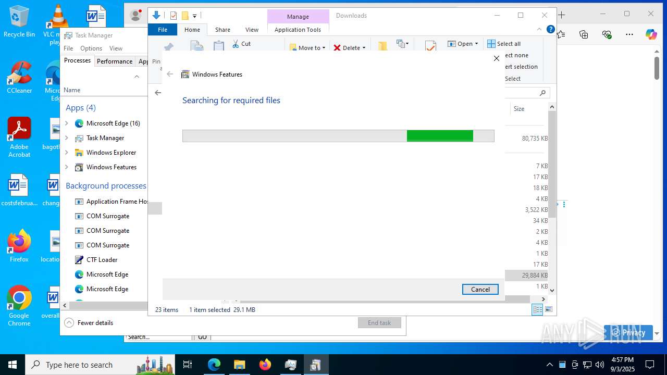Switch to the Home ribbon tab
Screen dimensions: 667x375
coord(192,30)
